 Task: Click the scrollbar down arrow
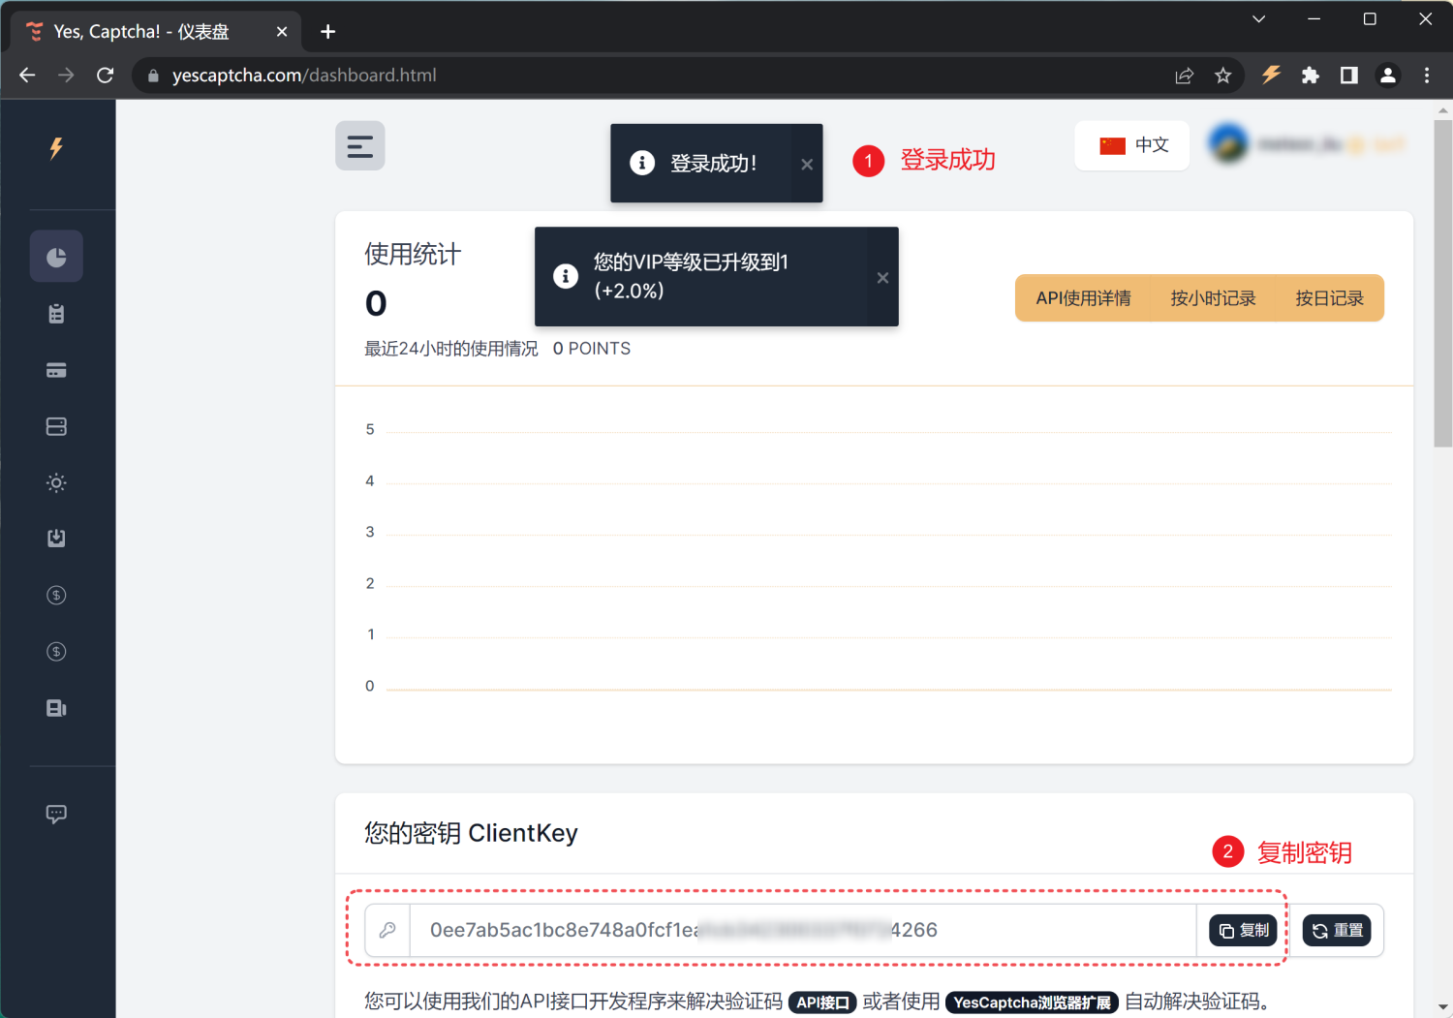coord(1443,1007)
